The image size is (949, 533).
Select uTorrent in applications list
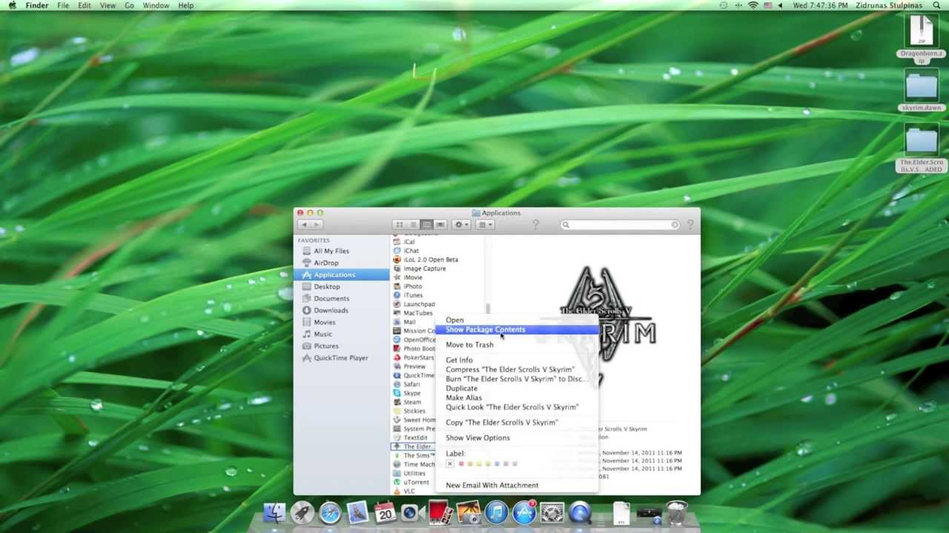pos(411,482)
